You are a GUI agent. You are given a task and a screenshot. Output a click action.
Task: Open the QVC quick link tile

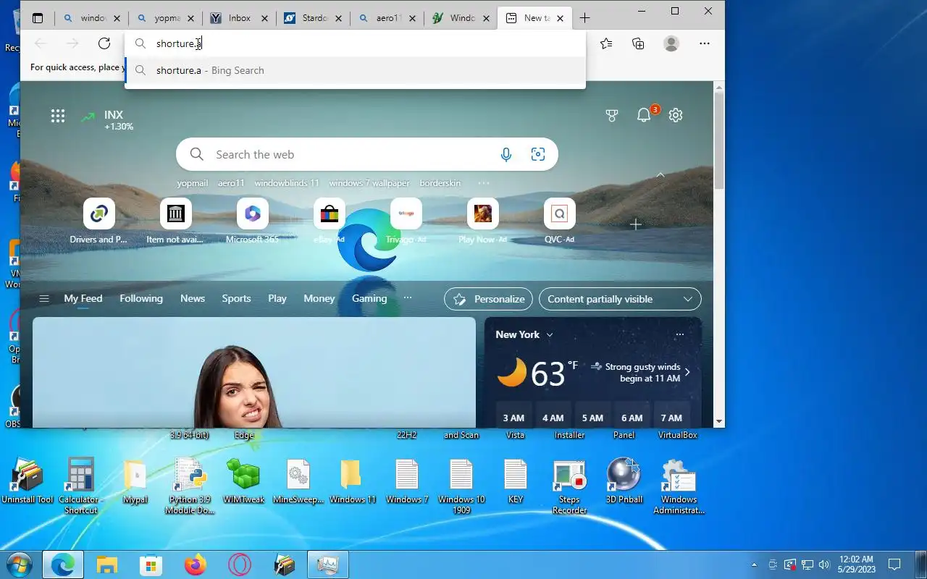(559, 221)
